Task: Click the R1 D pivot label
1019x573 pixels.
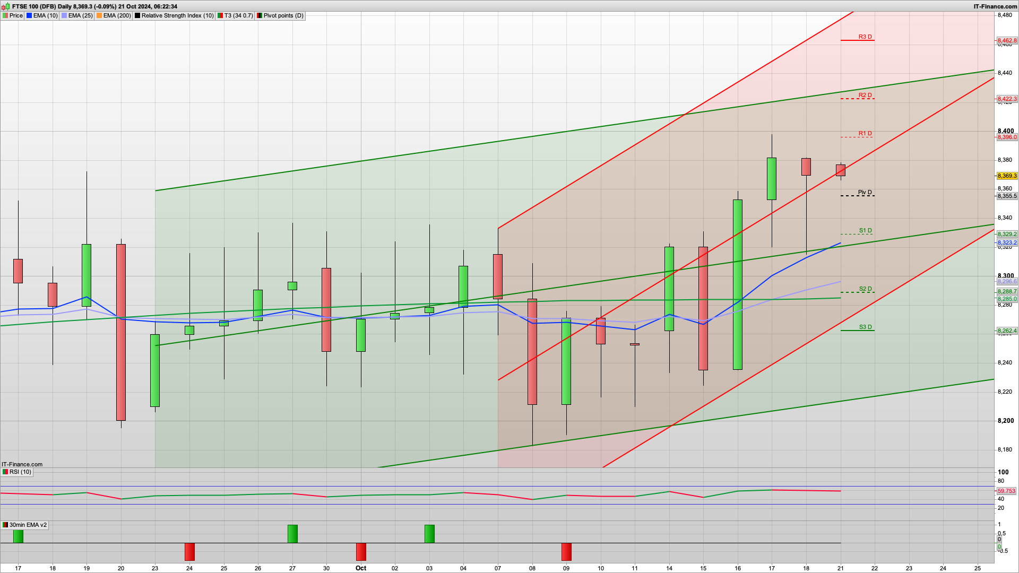Action: pos(865,134)
